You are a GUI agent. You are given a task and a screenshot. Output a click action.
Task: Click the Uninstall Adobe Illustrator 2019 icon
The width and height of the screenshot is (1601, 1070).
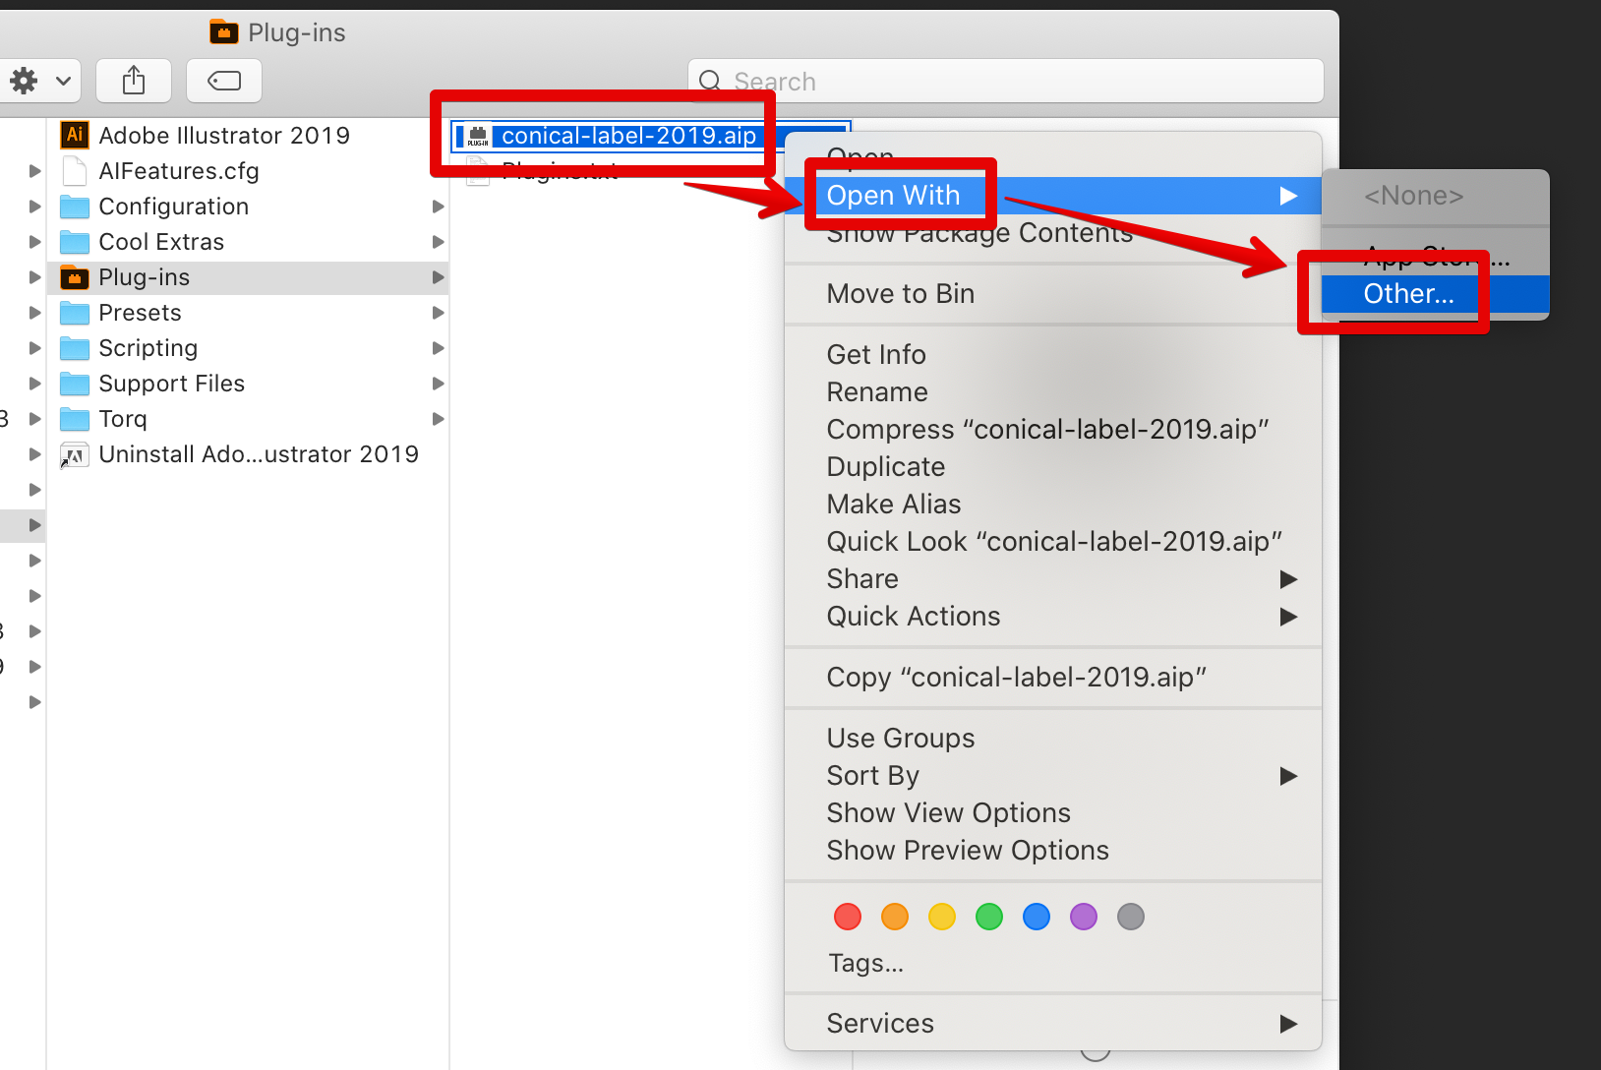pyautogui.click(x=74, y=454)
